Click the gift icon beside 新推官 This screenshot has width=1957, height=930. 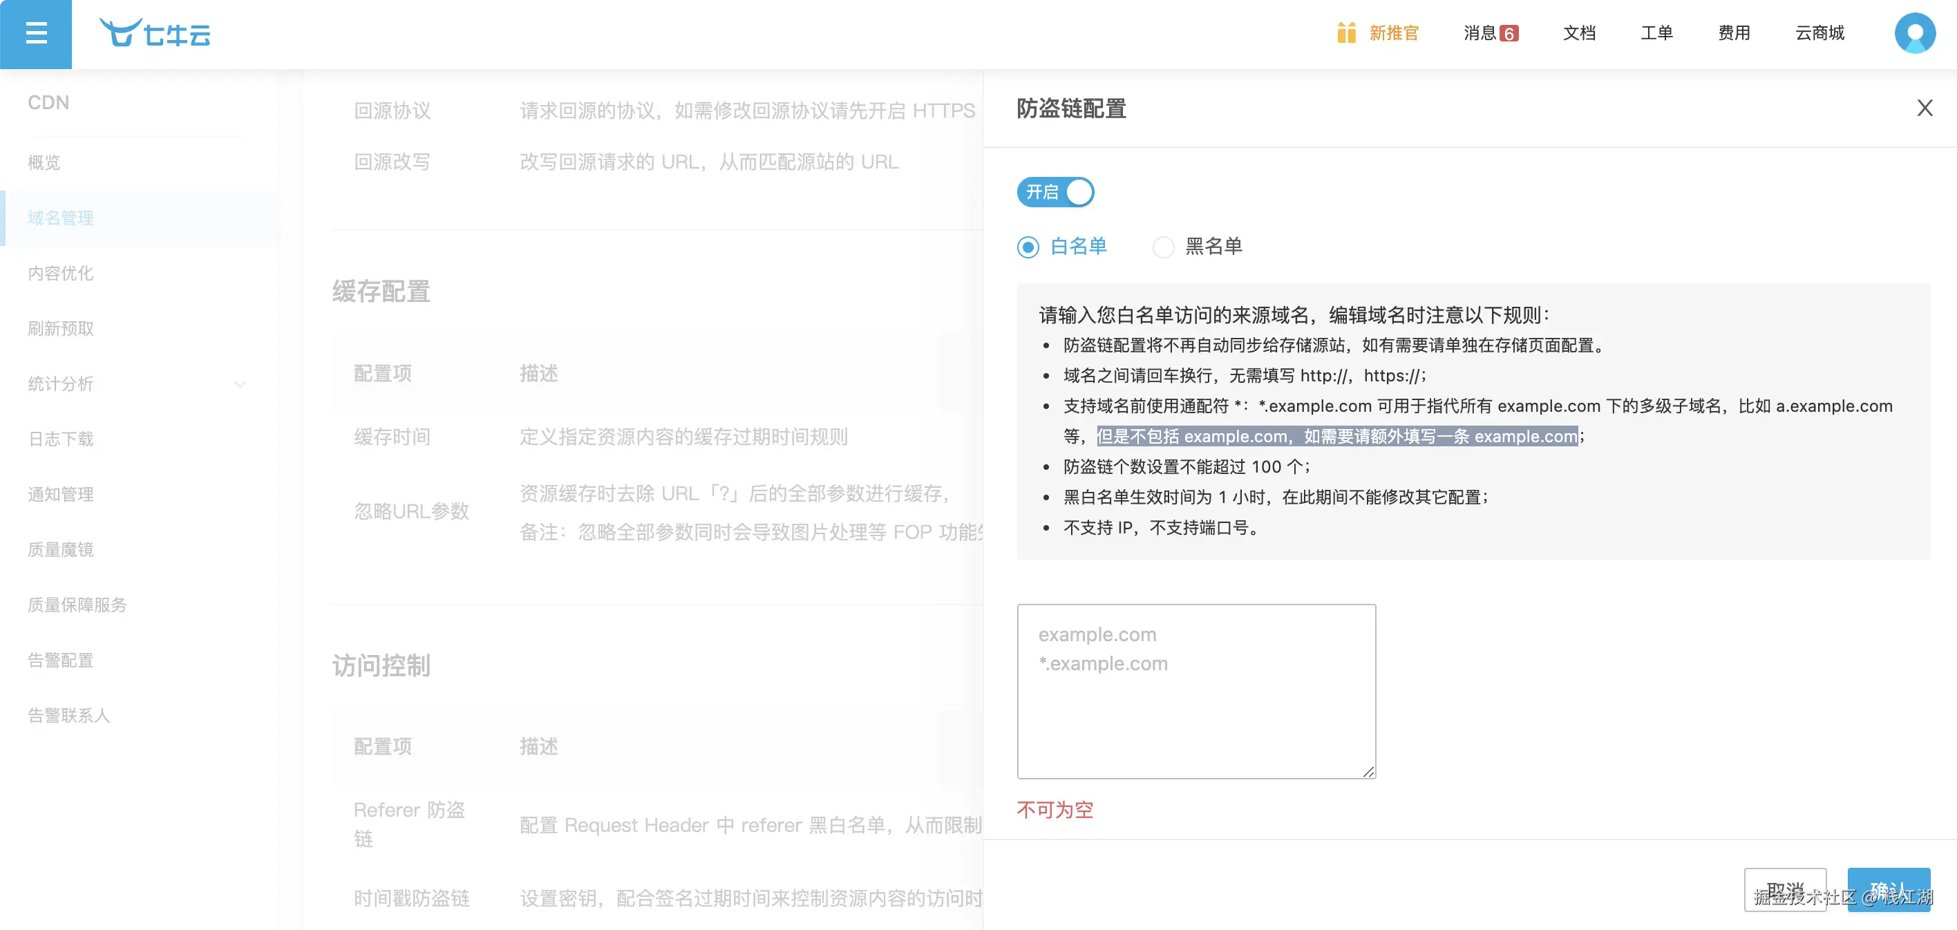pyautogui.click(x=1346, y=33)
